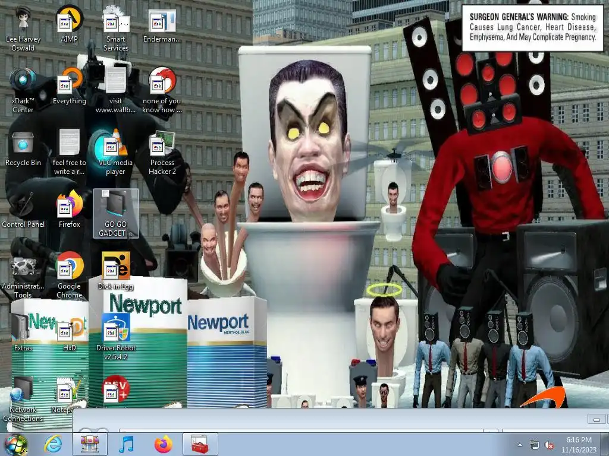Select the Dick in Egg shortcut
The height and width of the screenshot is (456, 609).
[116, 271]
